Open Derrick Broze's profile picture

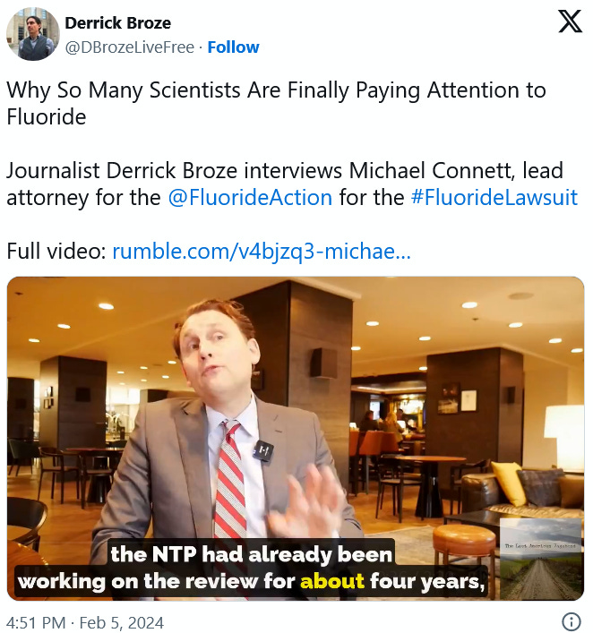[x=33, y=34]
